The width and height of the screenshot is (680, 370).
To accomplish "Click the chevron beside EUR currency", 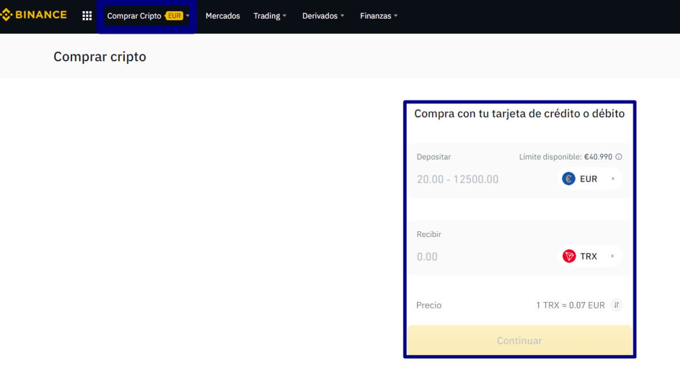I will tap(613, 179).
